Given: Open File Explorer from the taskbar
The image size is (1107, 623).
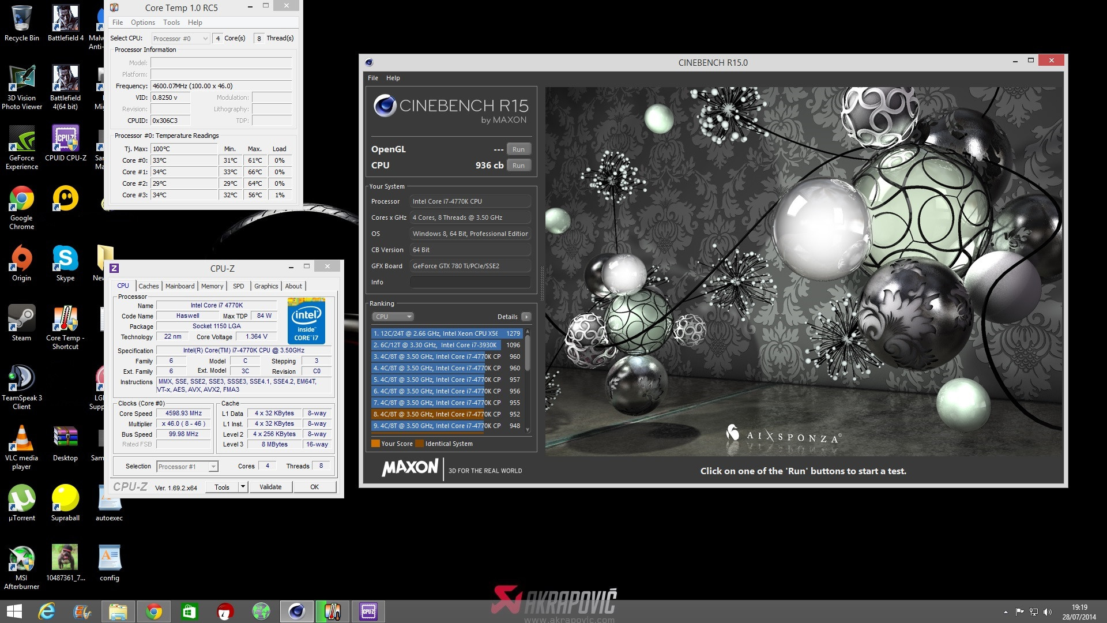Looking at the screenshot, I should click(118, 611).
